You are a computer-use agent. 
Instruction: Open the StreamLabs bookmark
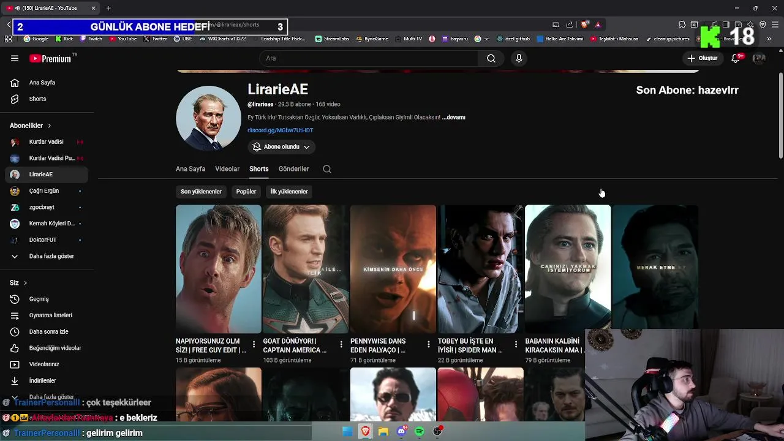[332, 39]
